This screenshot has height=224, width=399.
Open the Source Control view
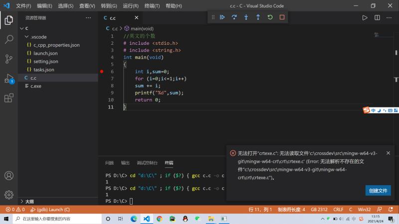click(8, 59)
